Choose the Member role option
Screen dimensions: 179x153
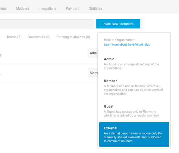click(134, 87)
